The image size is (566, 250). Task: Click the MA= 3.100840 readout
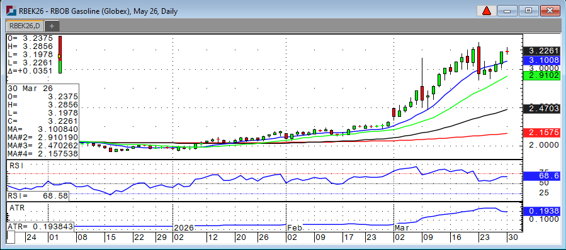tap(43, 129)
